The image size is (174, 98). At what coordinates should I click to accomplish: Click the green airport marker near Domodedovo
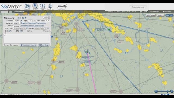[109, 29]
